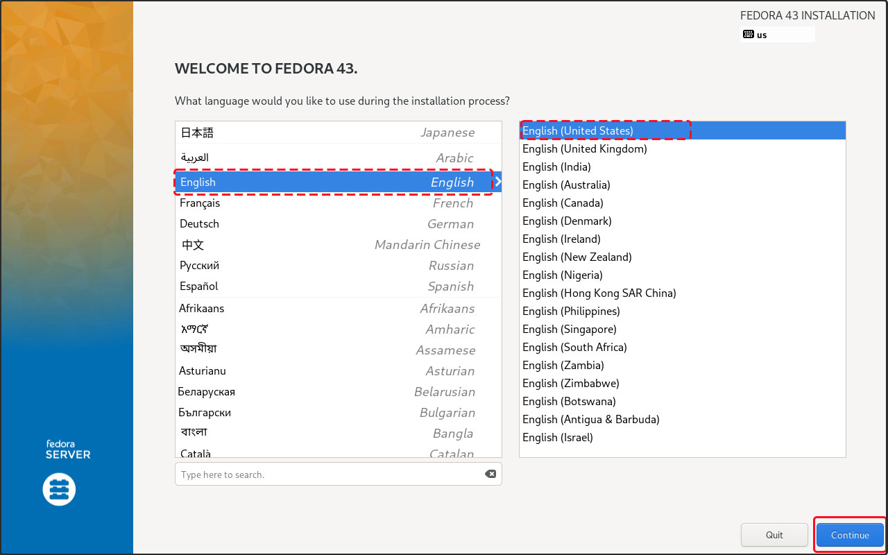
Task: Click the Continue button
Action: tap(849, 535)
